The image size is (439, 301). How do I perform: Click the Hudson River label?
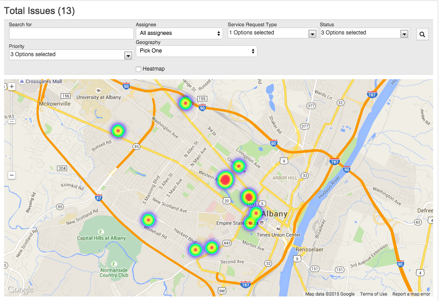[x=329, y=187]
